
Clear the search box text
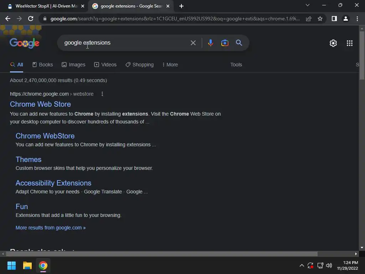[193, 43]
